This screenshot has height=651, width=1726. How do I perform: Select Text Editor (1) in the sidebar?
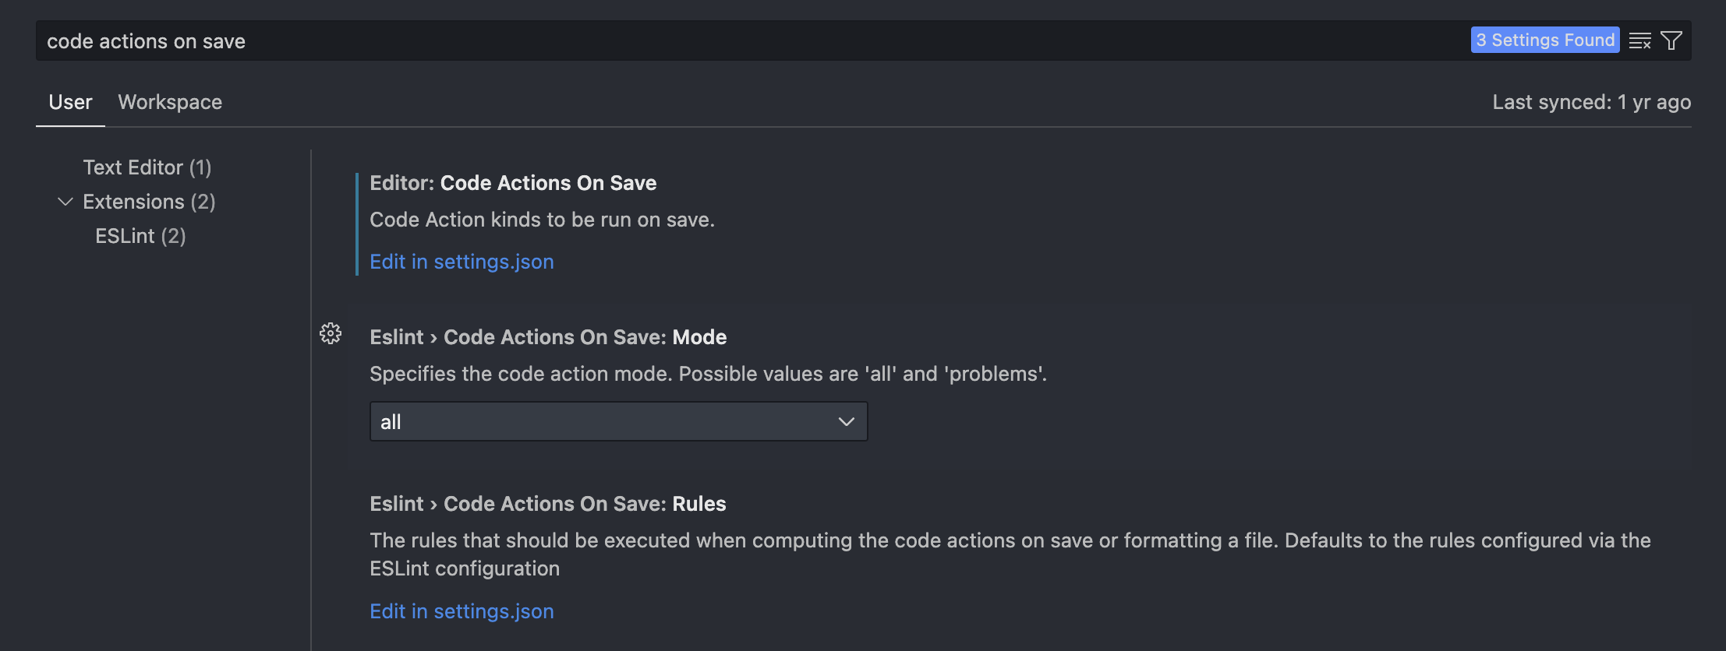(x=147, y=167)
